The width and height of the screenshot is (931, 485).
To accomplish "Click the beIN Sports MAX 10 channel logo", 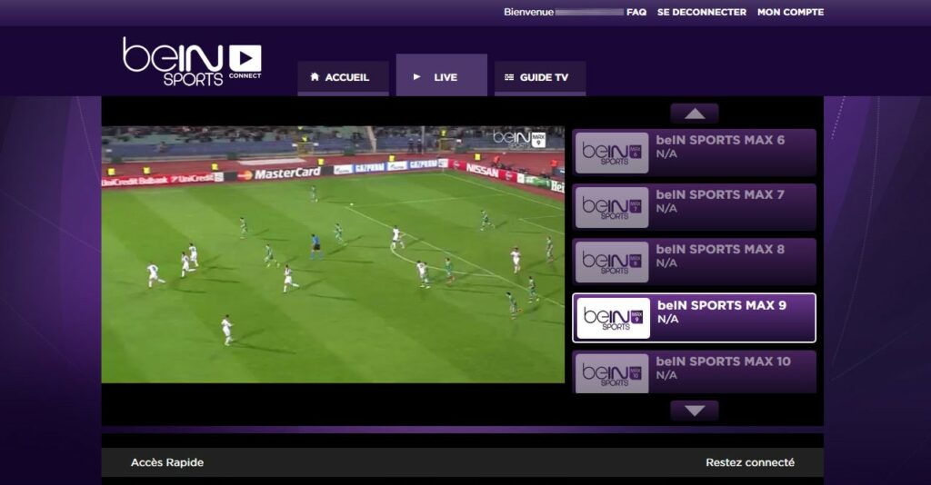I will (x=612, y=373).
